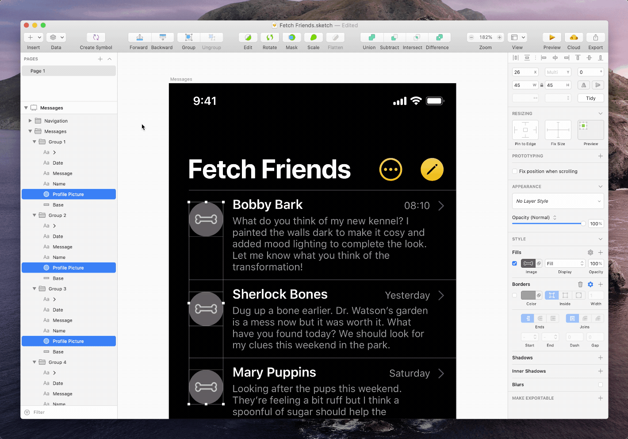This screenshot has height=439, width=628.
Task: Edit the Width field showing 45
Action: click(x=525, y=85)
